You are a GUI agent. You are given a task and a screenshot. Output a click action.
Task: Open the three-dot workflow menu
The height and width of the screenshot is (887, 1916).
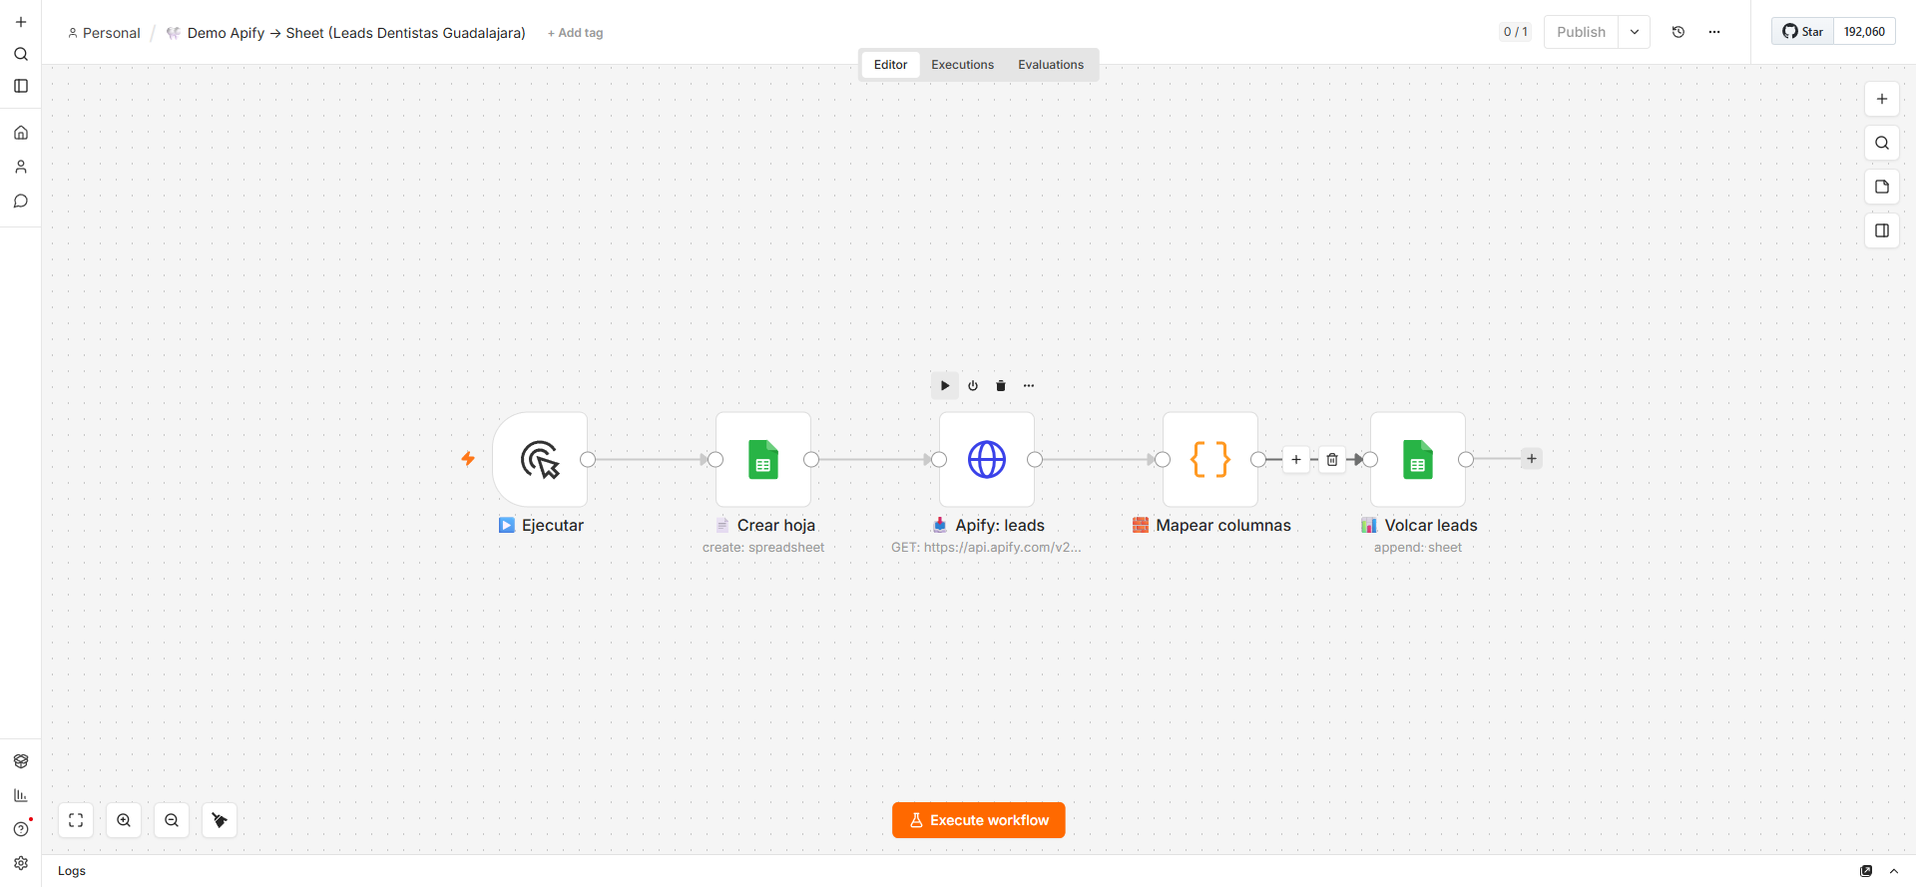pyautogui.click(x=1714, y=32)
